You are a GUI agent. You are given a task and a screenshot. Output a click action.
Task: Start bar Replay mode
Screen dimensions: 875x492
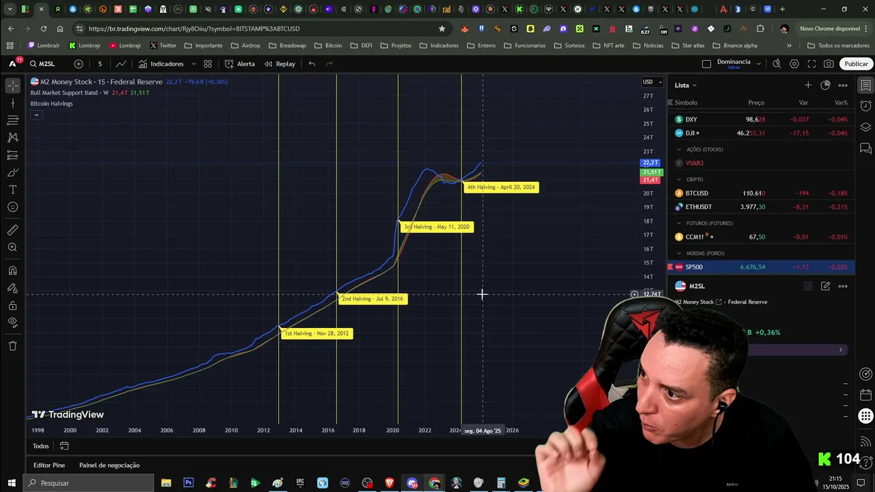(280, 64)
